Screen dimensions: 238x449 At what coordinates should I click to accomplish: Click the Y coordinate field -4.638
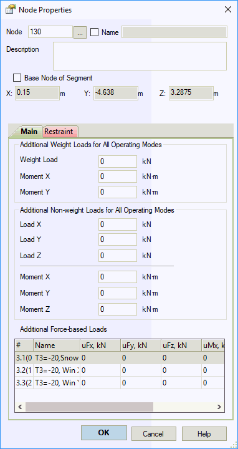click(x=115, y=94)
